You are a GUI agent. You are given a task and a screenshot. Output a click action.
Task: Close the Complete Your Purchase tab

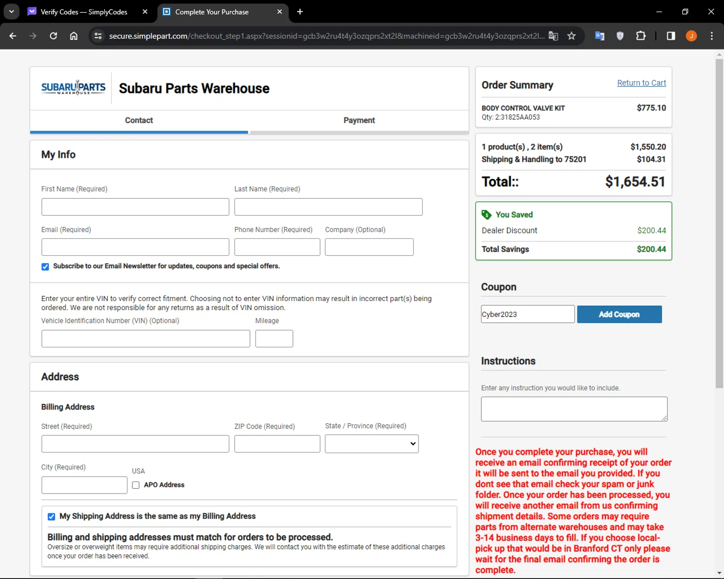click(x=279, y=12)
